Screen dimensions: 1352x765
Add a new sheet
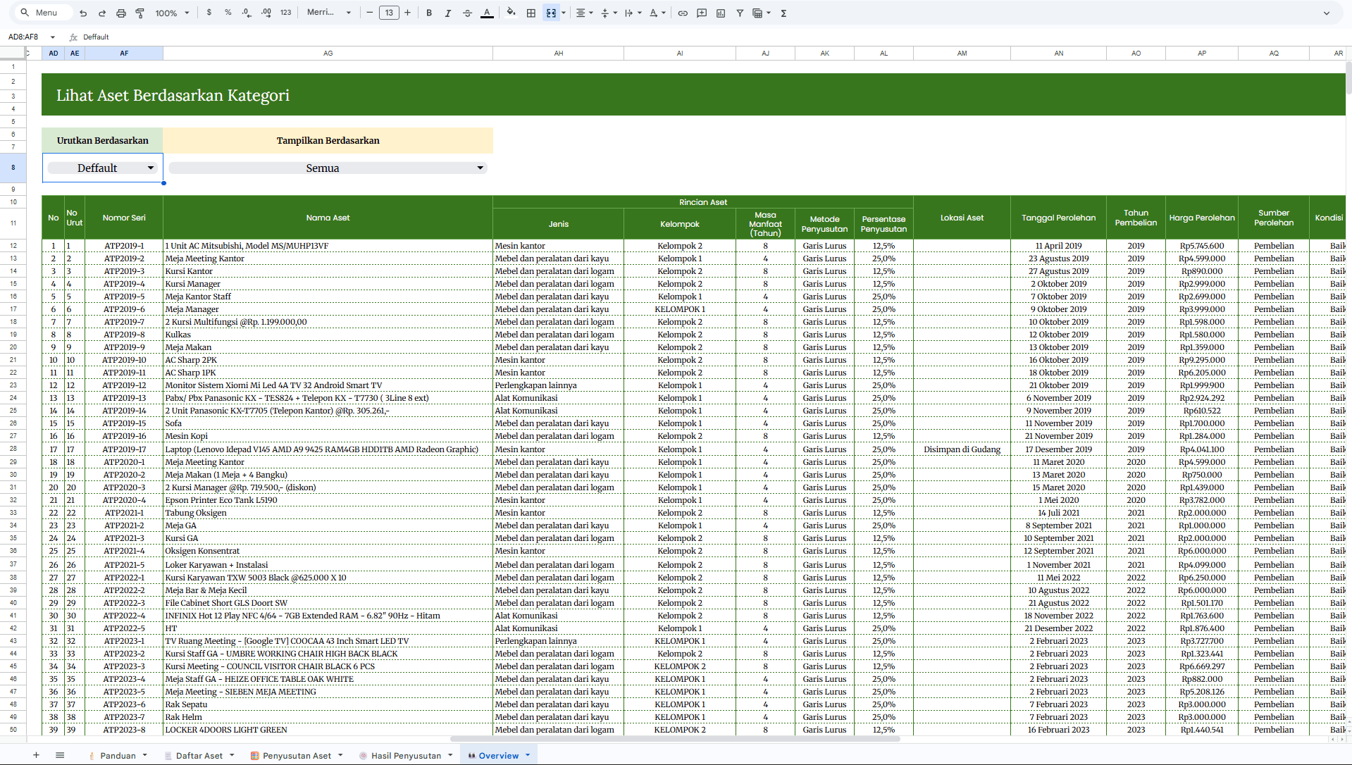(x=37, y=754)
